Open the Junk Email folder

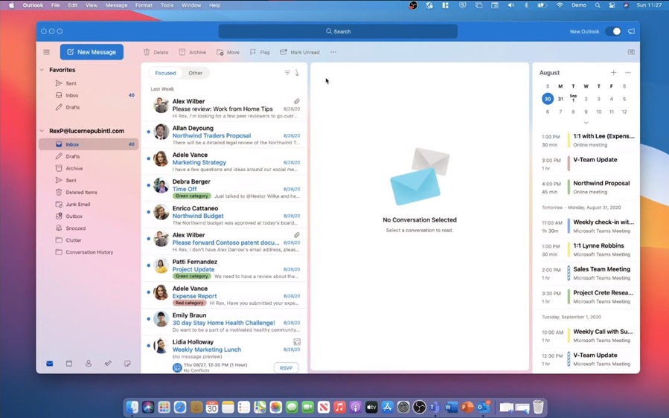(x=77, y=205)
